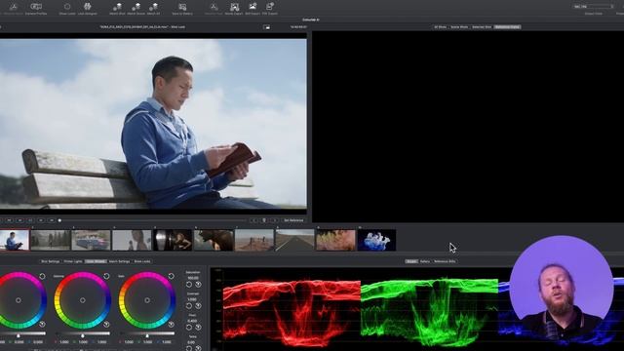Click the fourth transport button under the viewer

41,220
